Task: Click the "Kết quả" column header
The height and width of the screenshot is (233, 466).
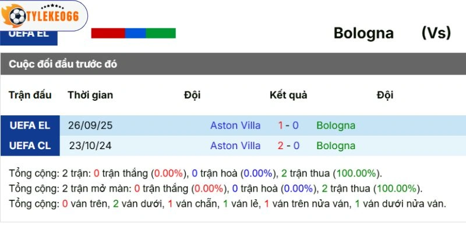Action: (x=288, y=95)
